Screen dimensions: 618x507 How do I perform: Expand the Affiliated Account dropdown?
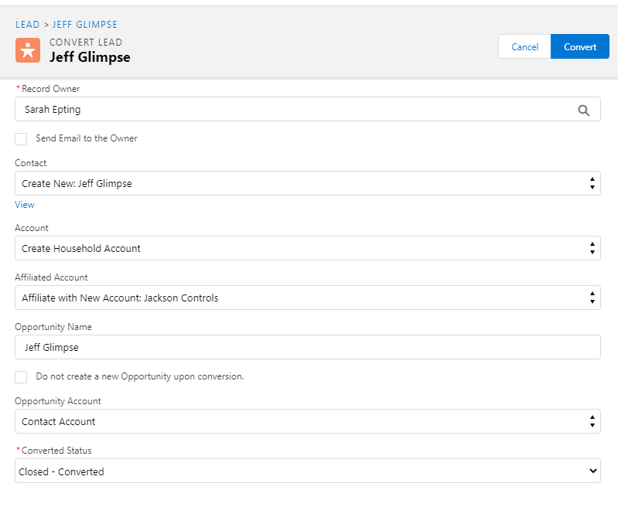[x=307, y=298]
